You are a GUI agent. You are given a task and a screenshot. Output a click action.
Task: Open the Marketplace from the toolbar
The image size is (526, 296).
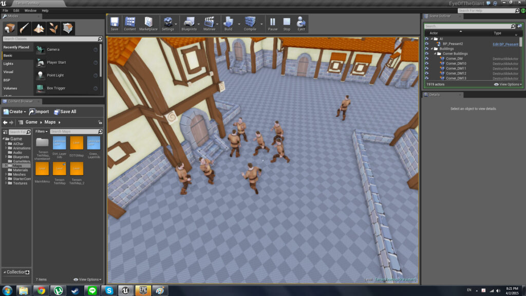[x=148, y=23]
